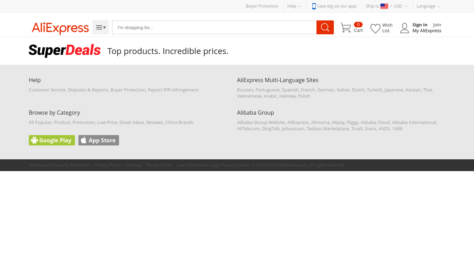Viewport: 474px width, 266px height.
Task: Open Alibaba Group Website link
Action: tap(261, 122)
